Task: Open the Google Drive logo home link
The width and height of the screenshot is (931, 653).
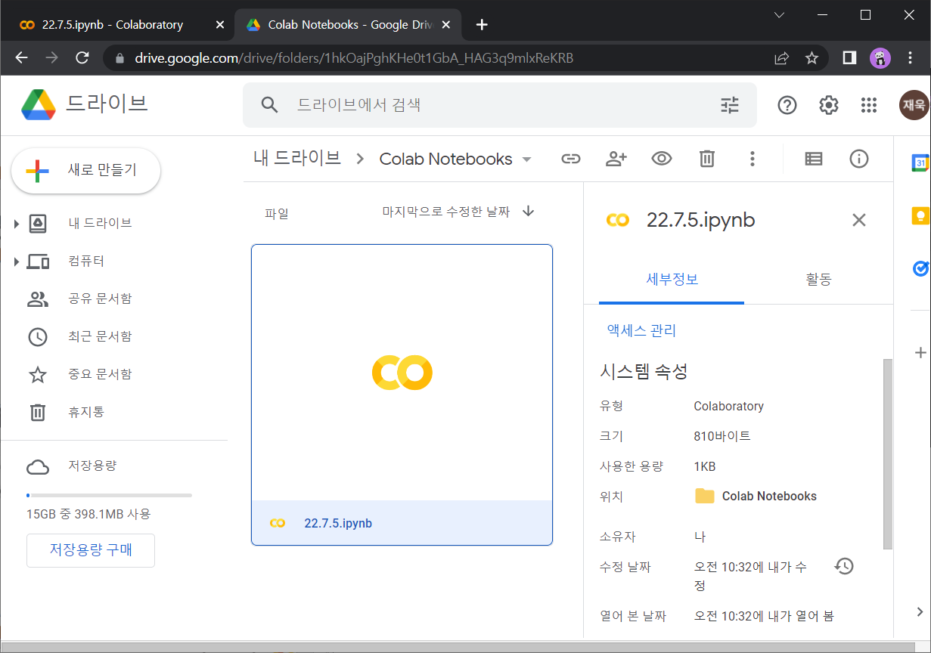Action: pyautogui.click(x=83, y=104)
